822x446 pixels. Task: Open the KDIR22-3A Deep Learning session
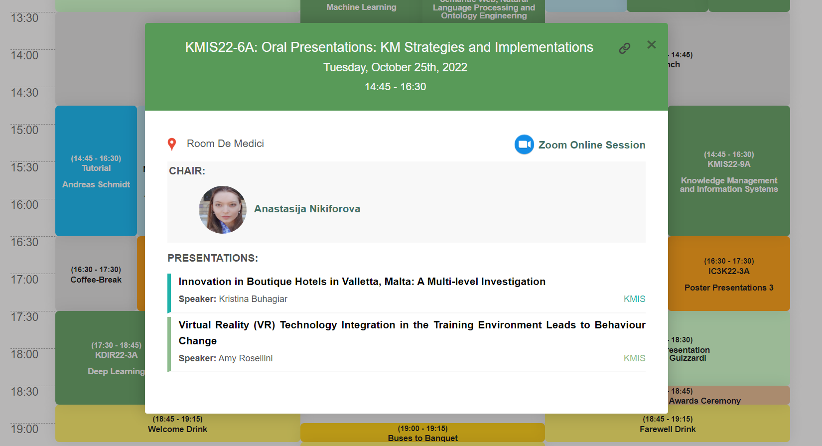101,358
